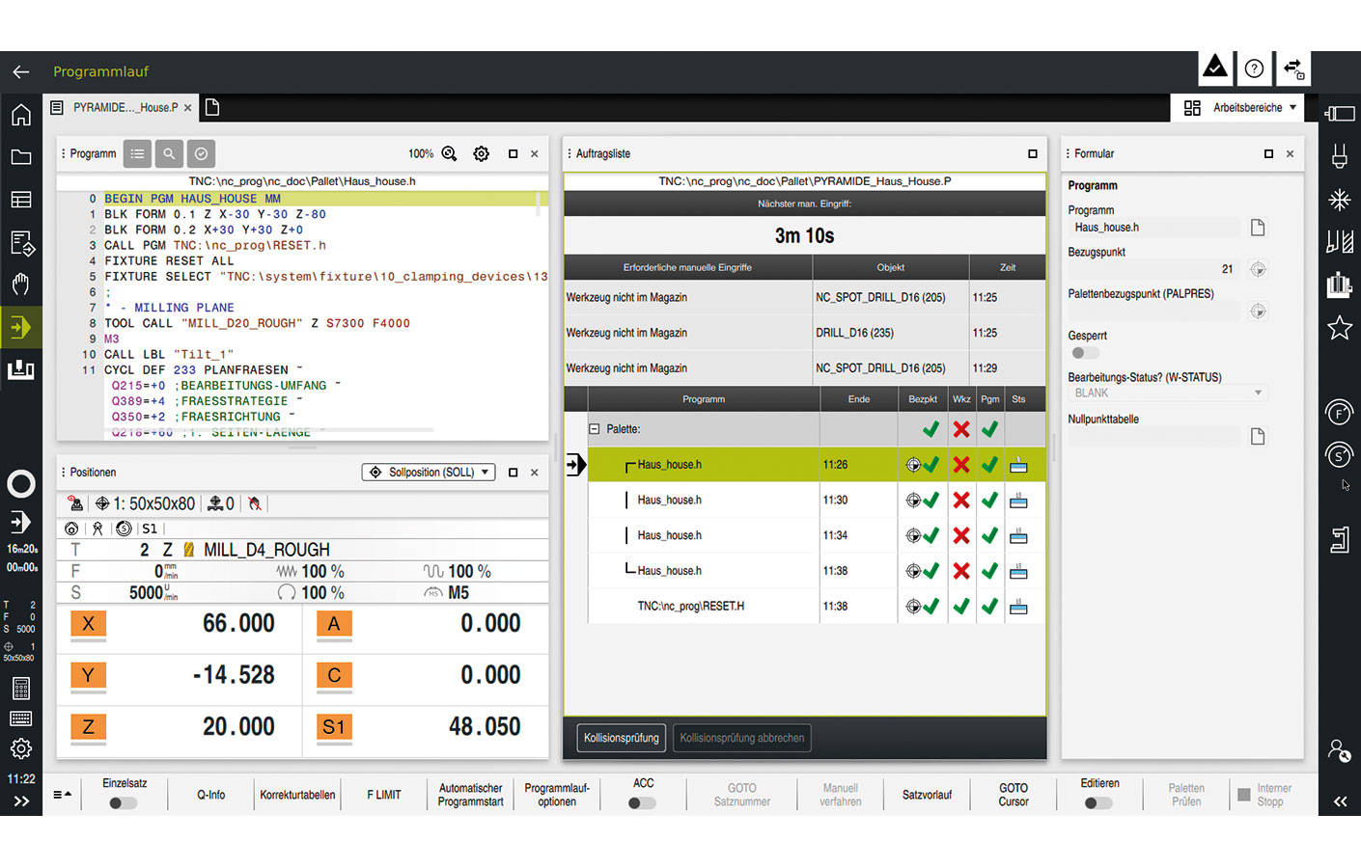Select the Program Run arrow icon in sidebar
The height and width of the screenshot is (868, 1361).
[21, 327]
